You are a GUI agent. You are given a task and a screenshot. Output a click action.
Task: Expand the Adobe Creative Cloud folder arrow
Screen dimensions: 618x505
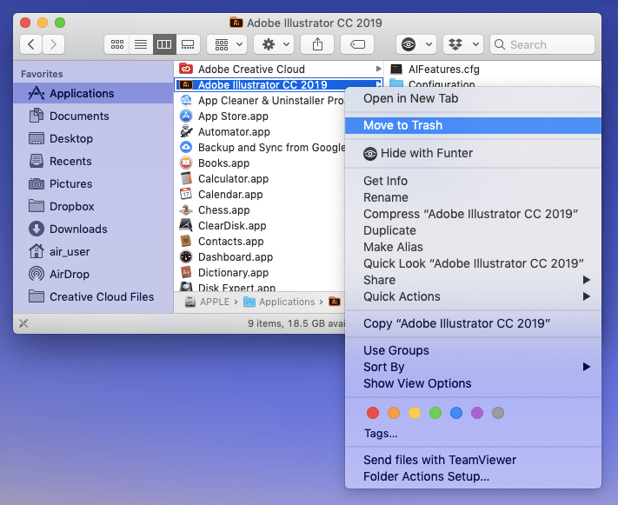coord(378,69)
